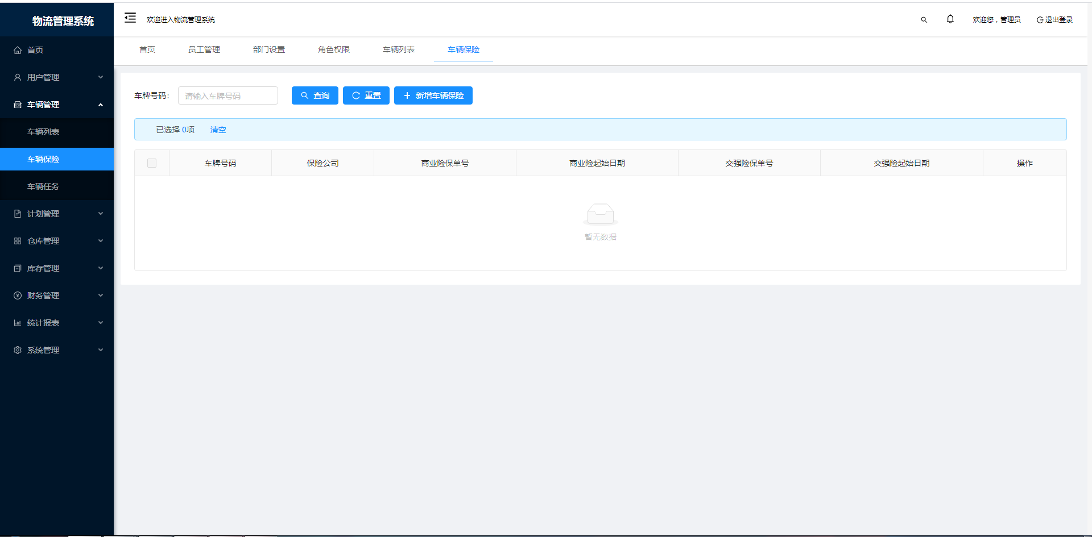This screenshot has height=537, width=1092.
Task: Click the 查询 search button
Action: [x=315, y=95]
